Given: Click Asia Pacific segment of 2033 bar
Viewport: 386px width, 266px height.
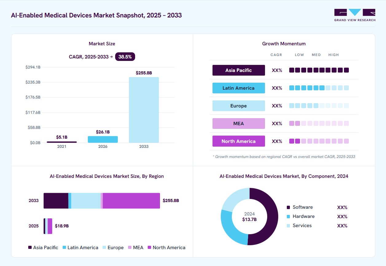Looking at the screenshot, I should pyautogui.click(x=56, y=201).
